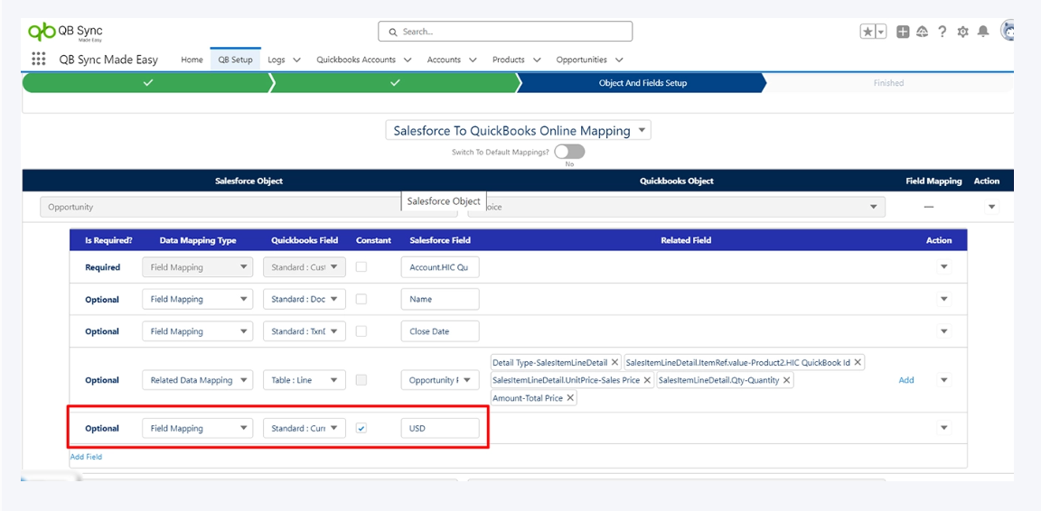
Task: Open the Setup gear icon
Action: pyautogui.click(x=962, y=32)
